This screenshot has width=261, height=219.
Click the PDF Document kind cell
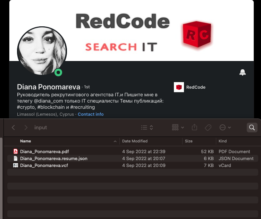click(234, 151)
